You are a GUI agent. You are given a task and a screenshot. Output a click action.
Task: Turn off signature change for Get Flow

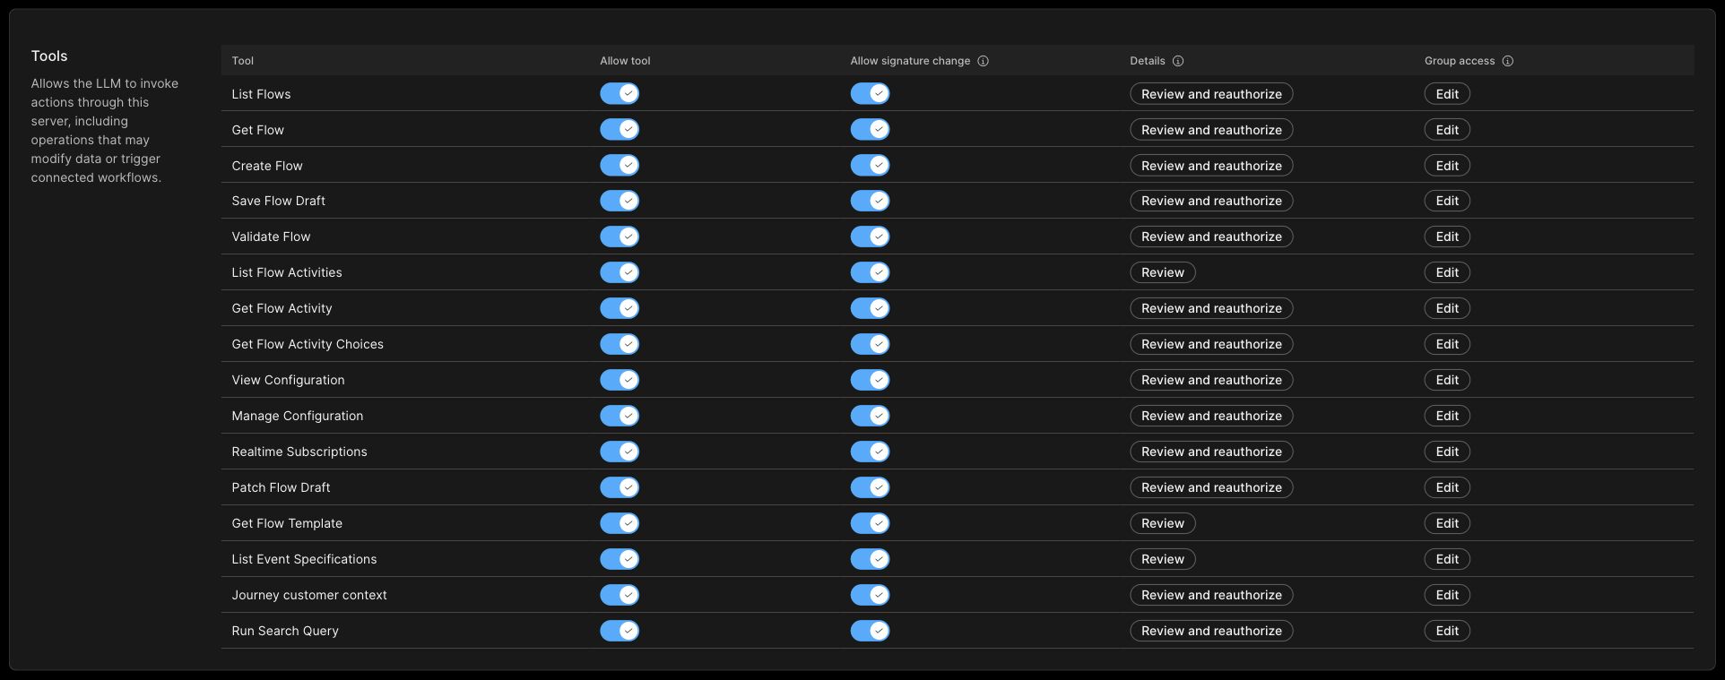870,129
